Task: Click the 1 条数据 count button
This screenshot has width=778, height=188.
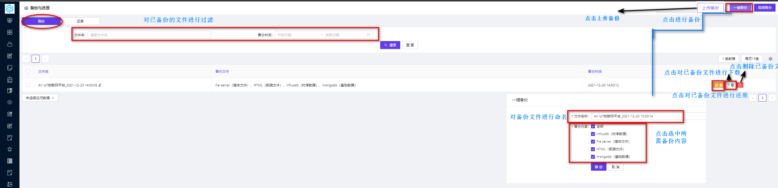Action: (729, 59)
